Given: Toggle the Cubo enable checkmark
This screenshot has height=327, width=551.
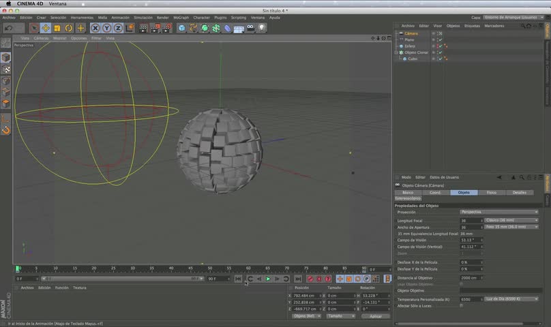Looking at the screenshot, I should click(x=441, y=59).
